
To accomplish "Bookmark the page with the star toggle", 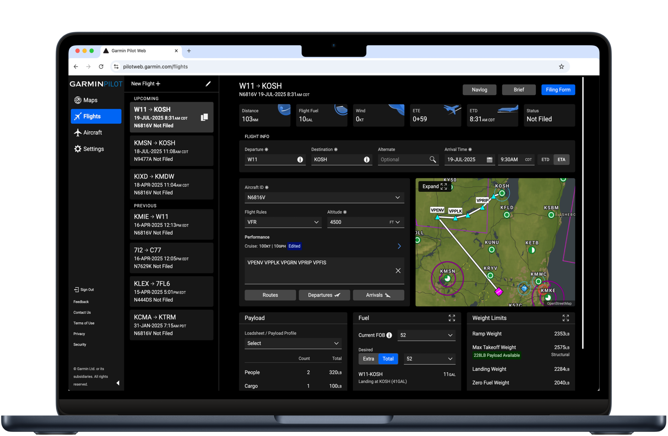I will pyautogui.click(x=561, y=66).
